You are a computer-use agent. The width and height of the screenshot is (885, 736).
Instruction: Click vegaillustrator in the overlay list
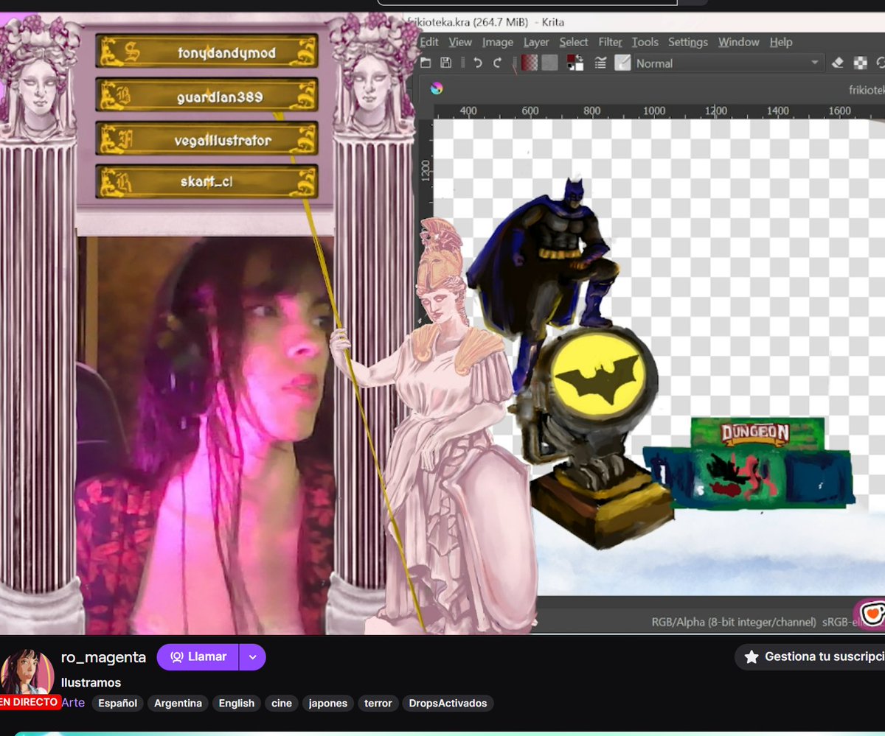click(206, 140)
